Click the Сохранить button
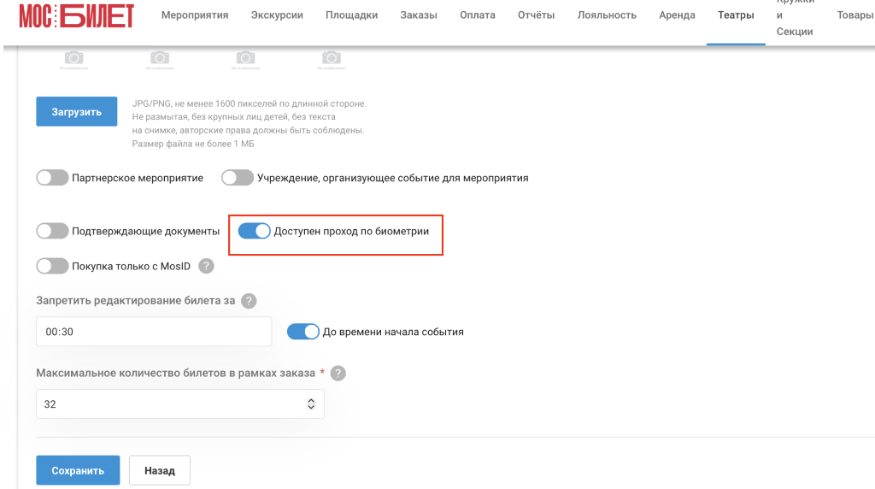 click(x=78, y=470)
